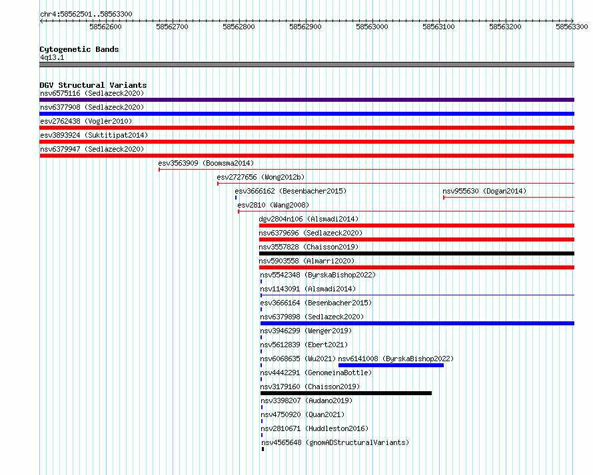
Task: Click the red nsv955630 feature line
Action: click(508, 198)
